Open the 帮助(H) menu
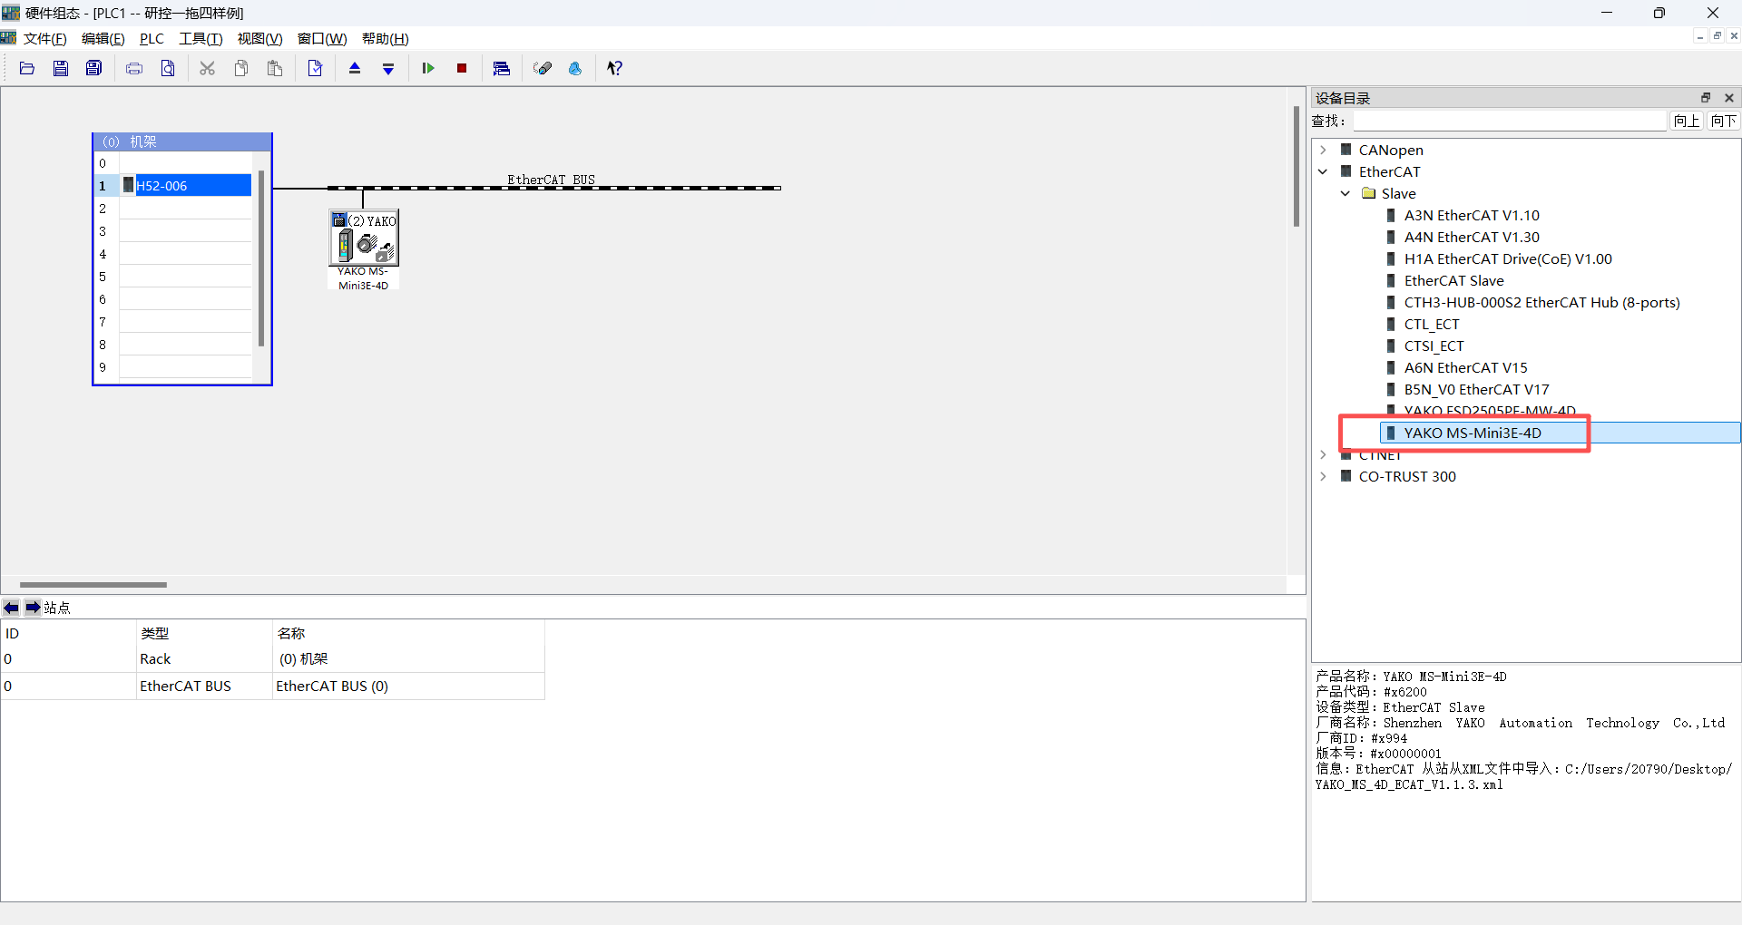The width and height of the screenshot is (1742, 925). coord(385,39)
